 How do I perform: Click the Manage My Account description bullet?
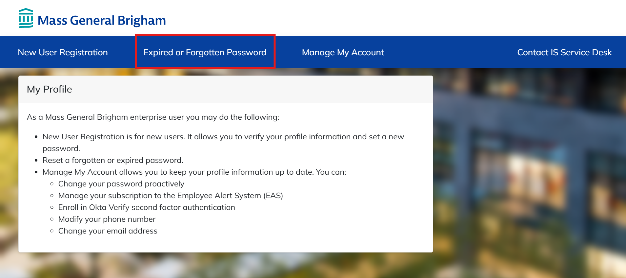pos(194,172)
